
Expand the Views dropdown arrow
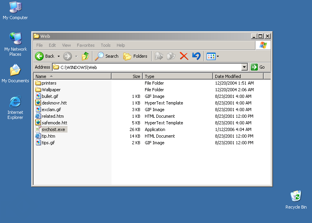[218, 57]
